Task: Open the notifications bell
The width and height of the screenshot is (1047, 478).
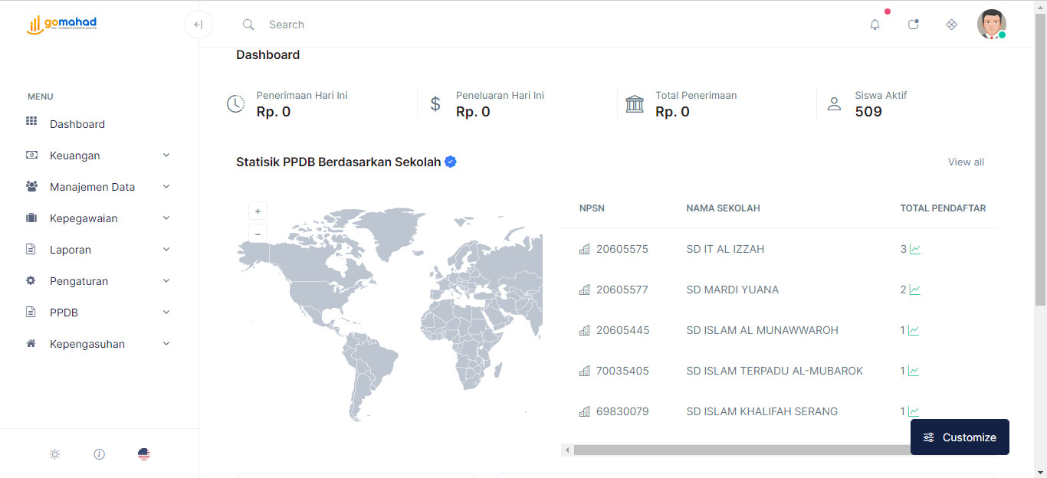Action: pyautogui.click(x=875, y=25)
